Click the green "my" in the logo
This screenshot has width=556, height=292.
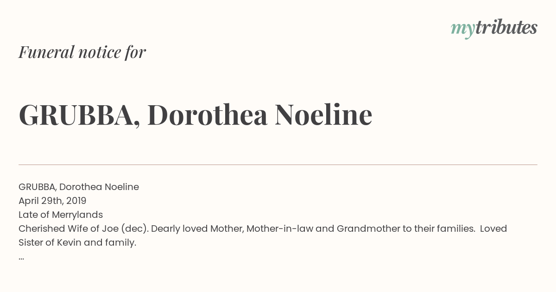click(x=462, y=29)
